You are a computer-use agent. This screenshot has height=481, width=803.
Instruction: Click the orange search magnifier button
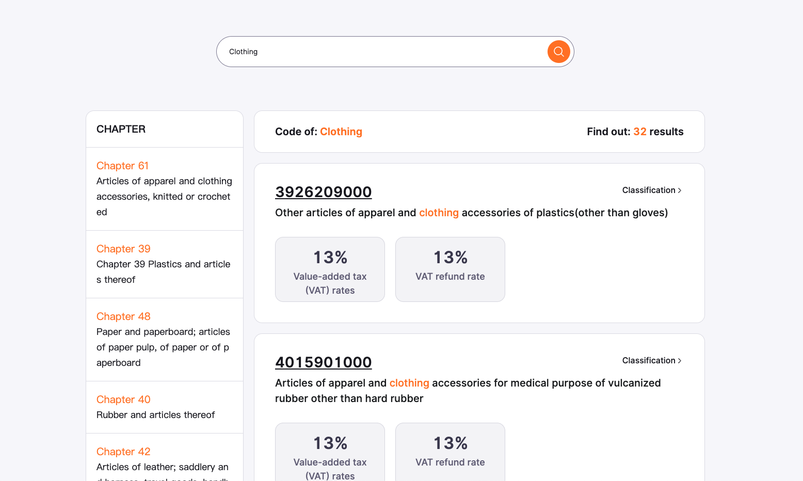pyautogui.click(x=558, y=52)
